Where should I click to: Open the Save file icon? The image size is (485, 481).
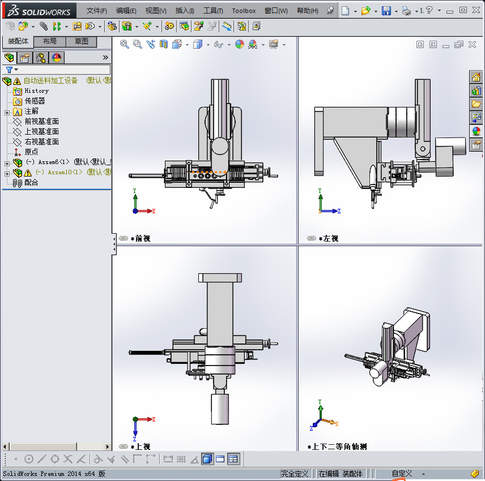point(386,11)
